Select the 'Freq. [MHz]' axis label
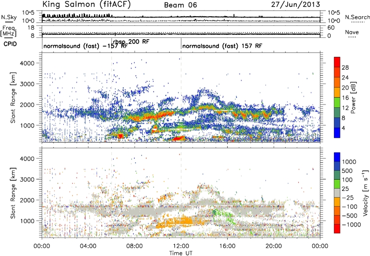 8,31
